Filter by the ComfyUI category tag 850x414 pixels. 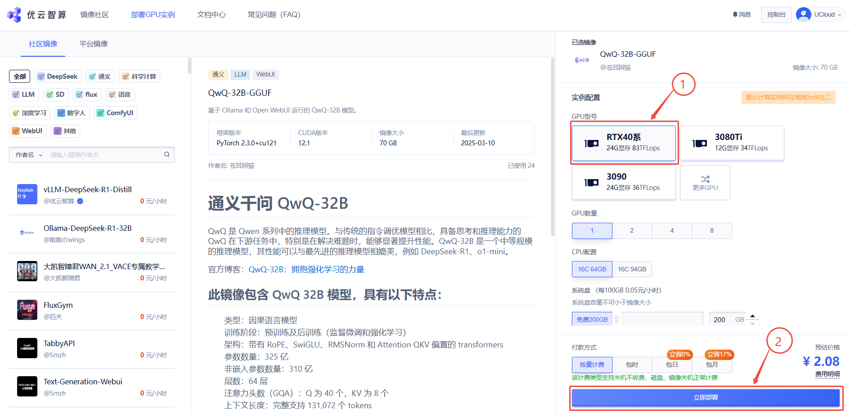tap(116, 112)
